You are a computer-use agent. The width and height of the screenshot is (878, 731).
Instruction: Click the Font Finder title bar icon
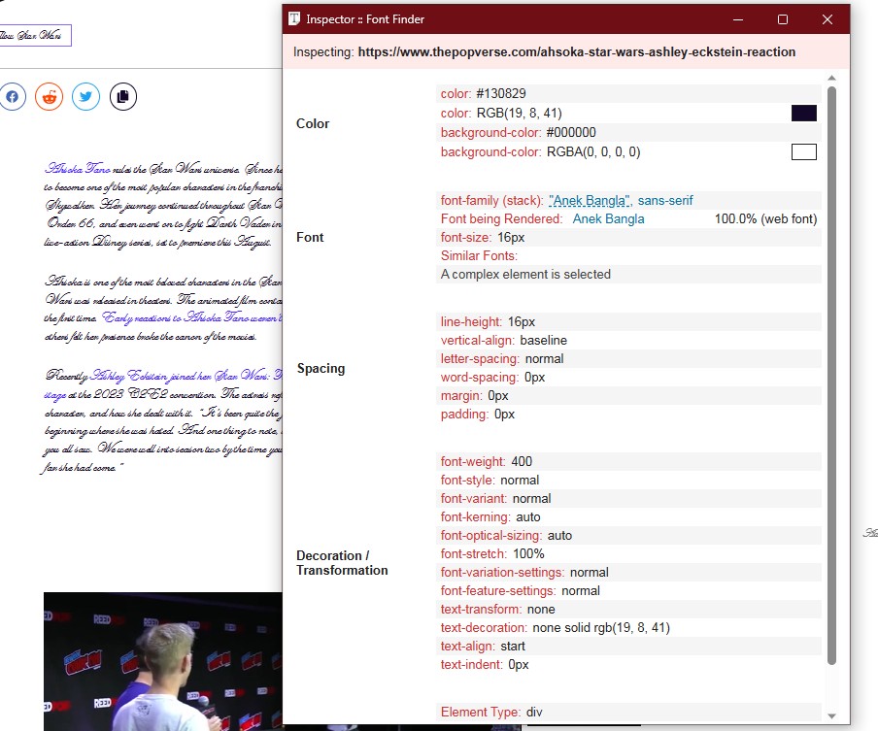[294, 19]
